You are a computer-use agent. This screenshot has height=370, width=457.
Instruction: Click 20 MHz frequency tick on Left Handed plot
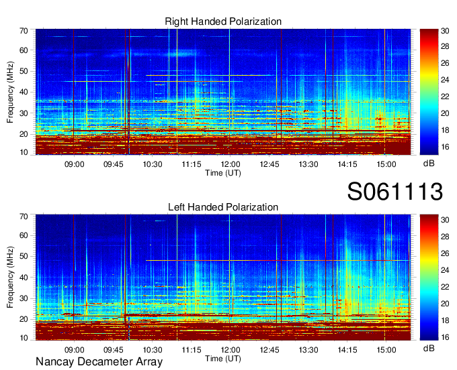pyautogui.click(x=24, y=320)
